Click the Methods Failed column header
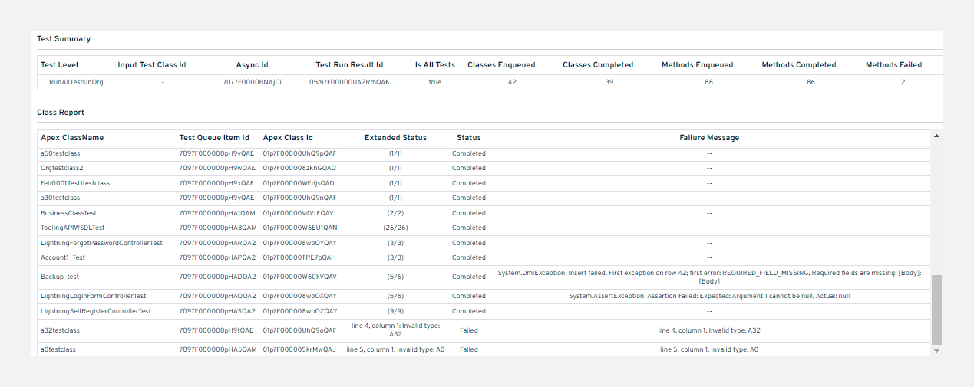The width and height of the screenshot is (974, 387). 893,65
